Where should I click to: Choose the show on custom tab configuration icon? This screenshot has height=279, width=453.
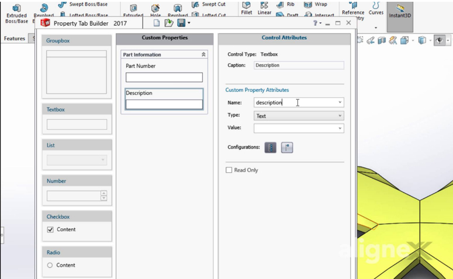click(x=287, y=148)
